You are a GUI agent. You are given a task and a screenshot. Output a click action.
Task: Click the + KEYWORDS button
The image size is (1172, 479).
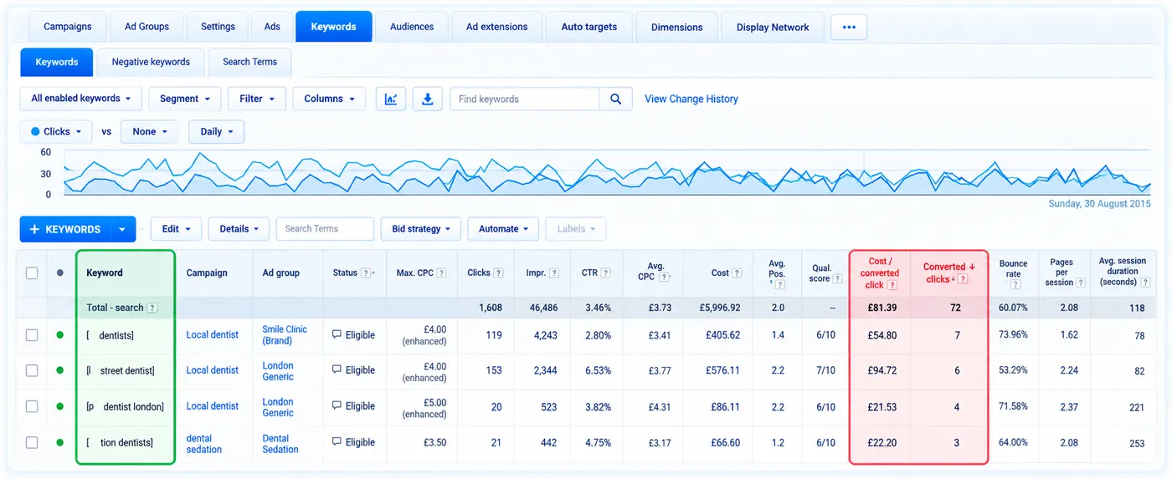pos(65,229)
